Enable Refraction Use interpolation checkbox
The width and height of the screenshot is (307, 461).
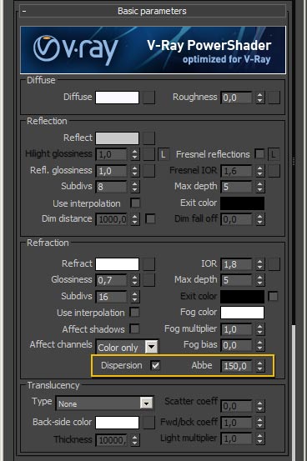click(135, 313)
